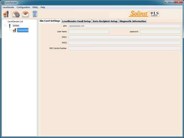Open the Configuration menu

pyautogui.click(x=23, y=7)
